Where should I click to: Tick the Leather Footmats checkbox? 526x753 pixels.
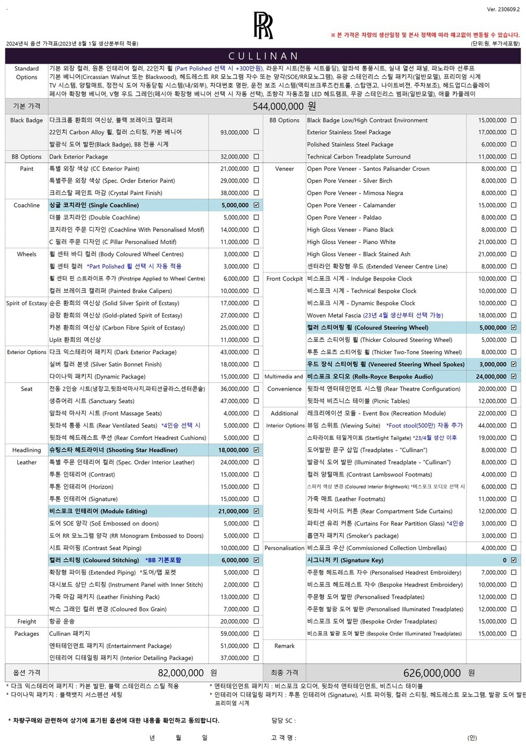pyautogui.click(x=513, y=499)
